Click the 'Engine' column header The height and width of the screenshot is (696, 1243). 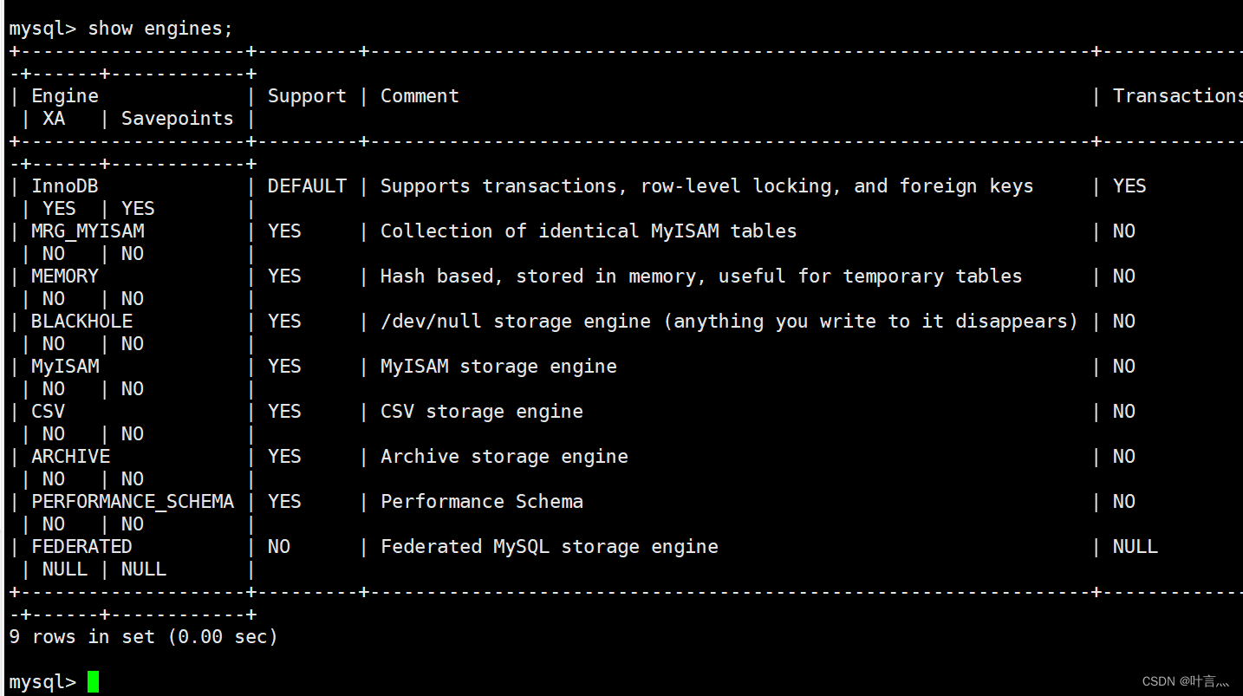click(65, 96)
